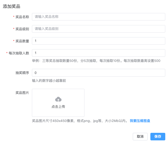Screen dimensions: 168x144
Task: Click the 每次抽取人数 field label
Action: 19,53
